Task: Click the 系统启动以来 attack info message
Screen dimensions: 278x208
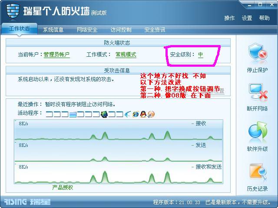Action: click(66, 79)
